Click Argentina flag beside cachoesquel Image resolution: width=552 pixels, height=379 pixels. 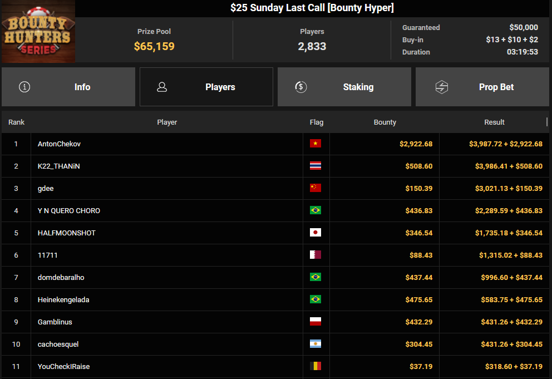(x=316, y=344)
